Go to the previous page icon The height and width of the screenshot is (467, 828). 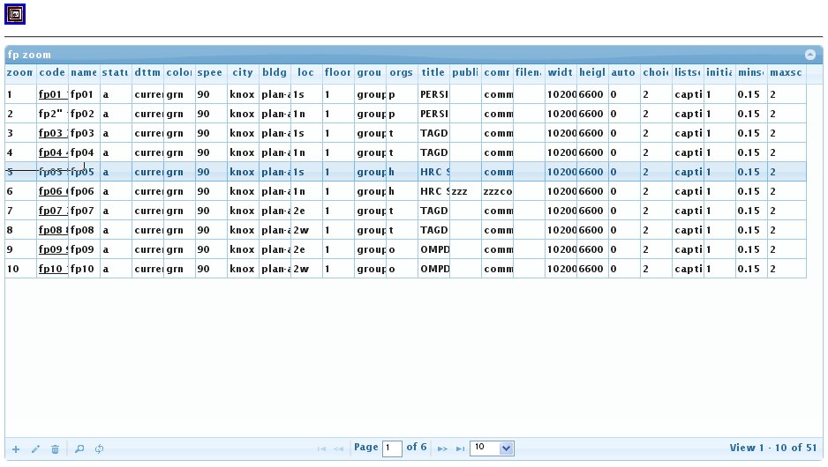338,449
